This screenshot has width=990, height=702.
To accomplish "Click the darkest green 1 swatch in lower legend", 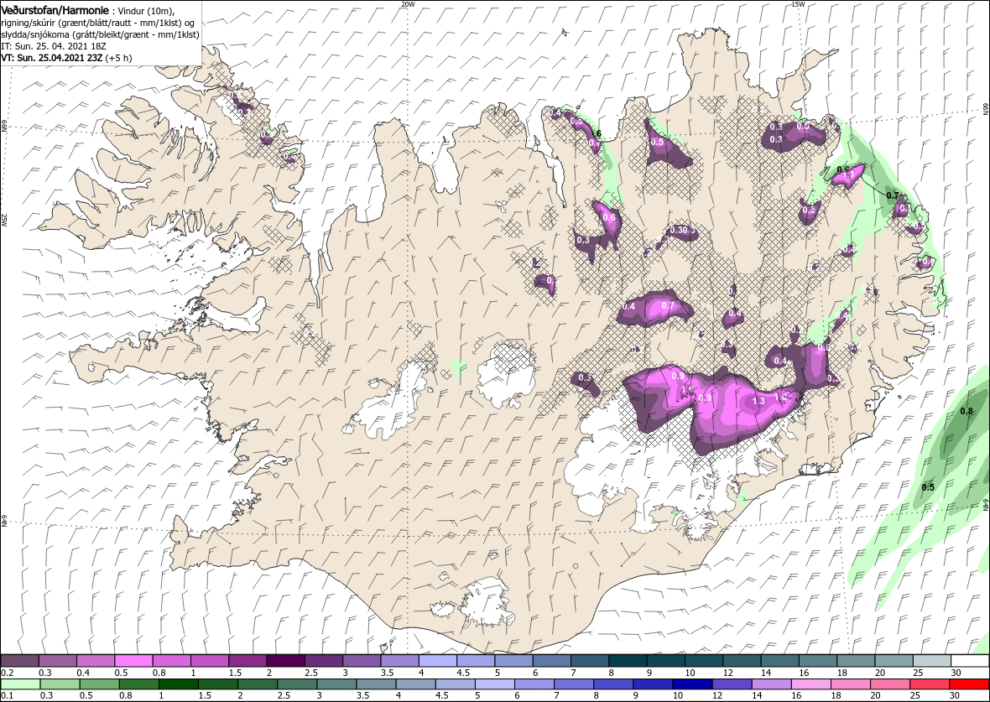I will [178, 685].
